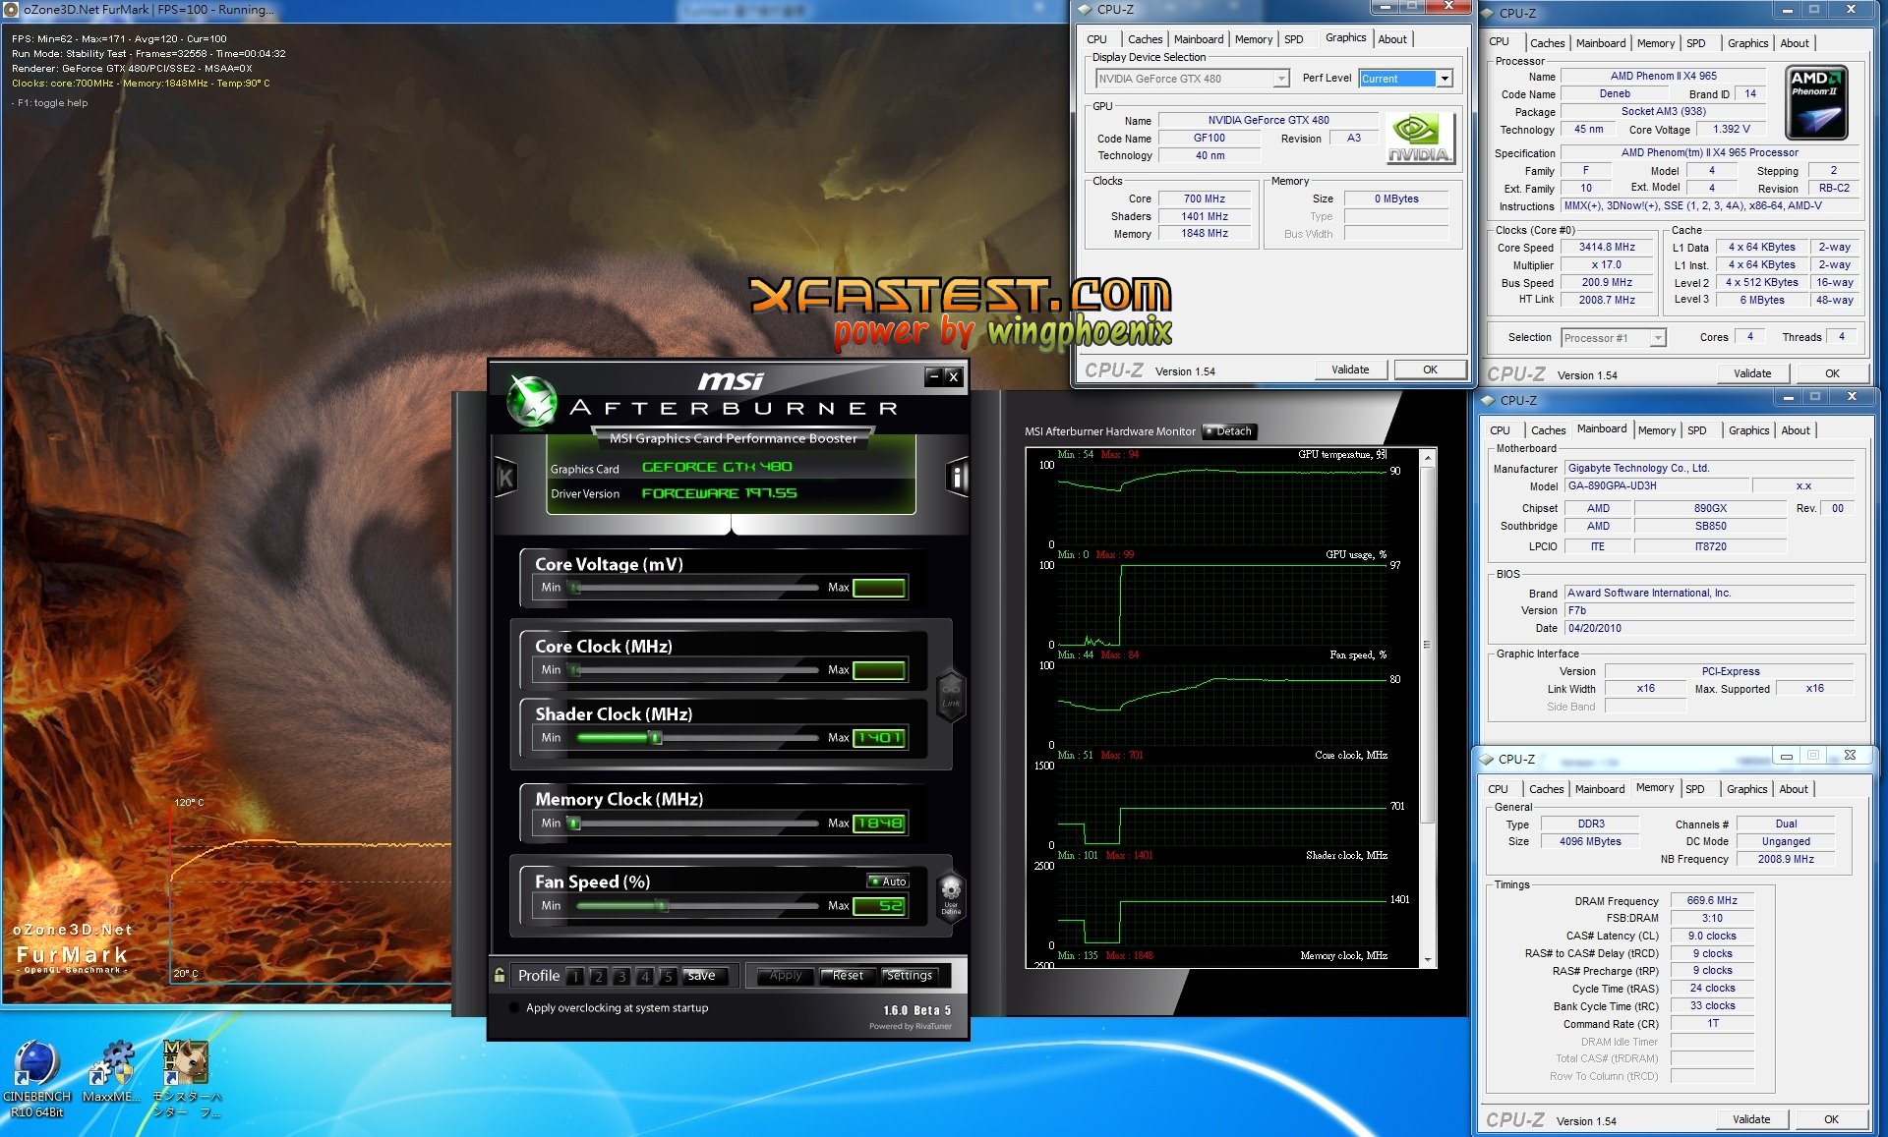The width and height of the screenshot is (1888, 1137).
Task: Select profile slot 3
Action: pyautogui.click(x=621, y=976)
